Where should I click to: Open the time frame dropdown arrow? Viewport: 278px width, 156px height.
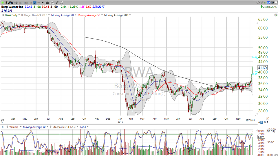pyautogui.click(x=43, y=3)
